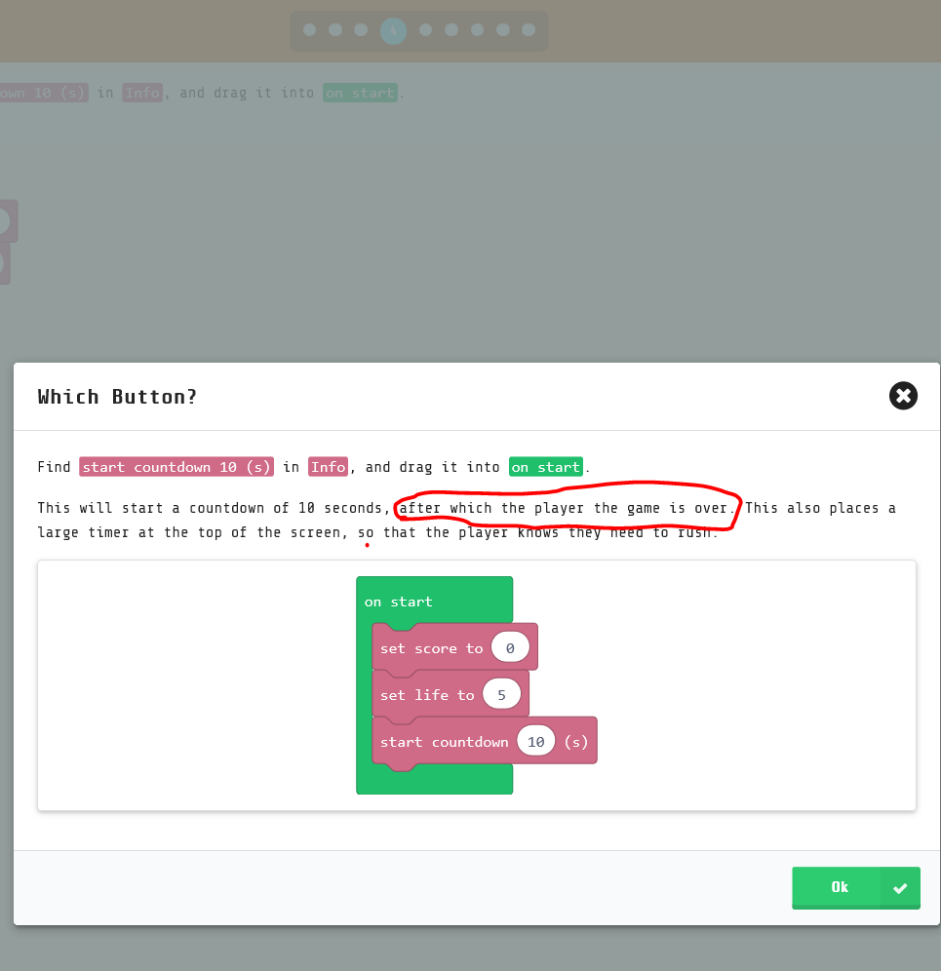The height and width of the screenshot is (971, 941).
Task: Click the highlighted fourth step dot
Action: click(393, 30)
